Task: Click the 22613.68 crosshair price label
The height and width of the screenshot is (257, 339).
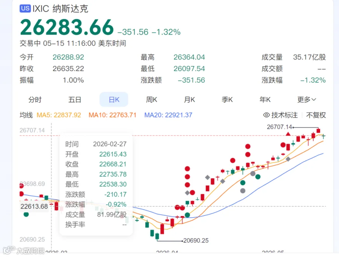Action: coord(34,206)
